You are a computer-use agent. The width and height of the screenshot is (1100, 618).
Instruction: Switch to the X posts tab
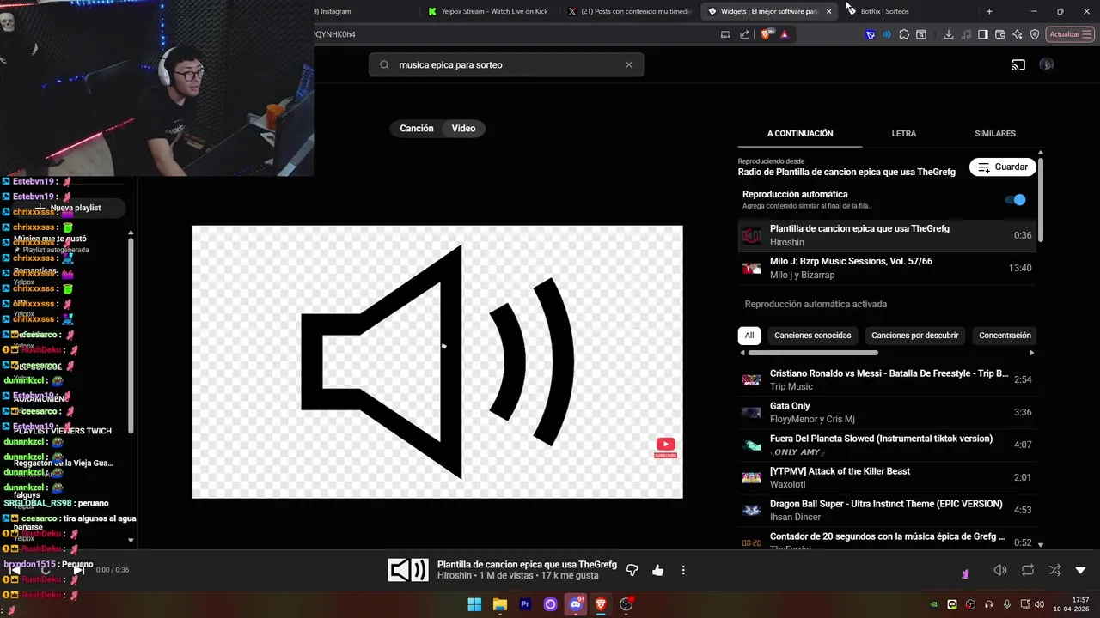tap(629, 11)
